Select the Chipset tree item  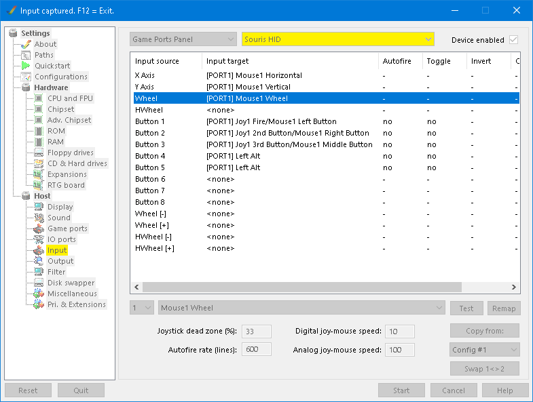(x=60, y=109)
